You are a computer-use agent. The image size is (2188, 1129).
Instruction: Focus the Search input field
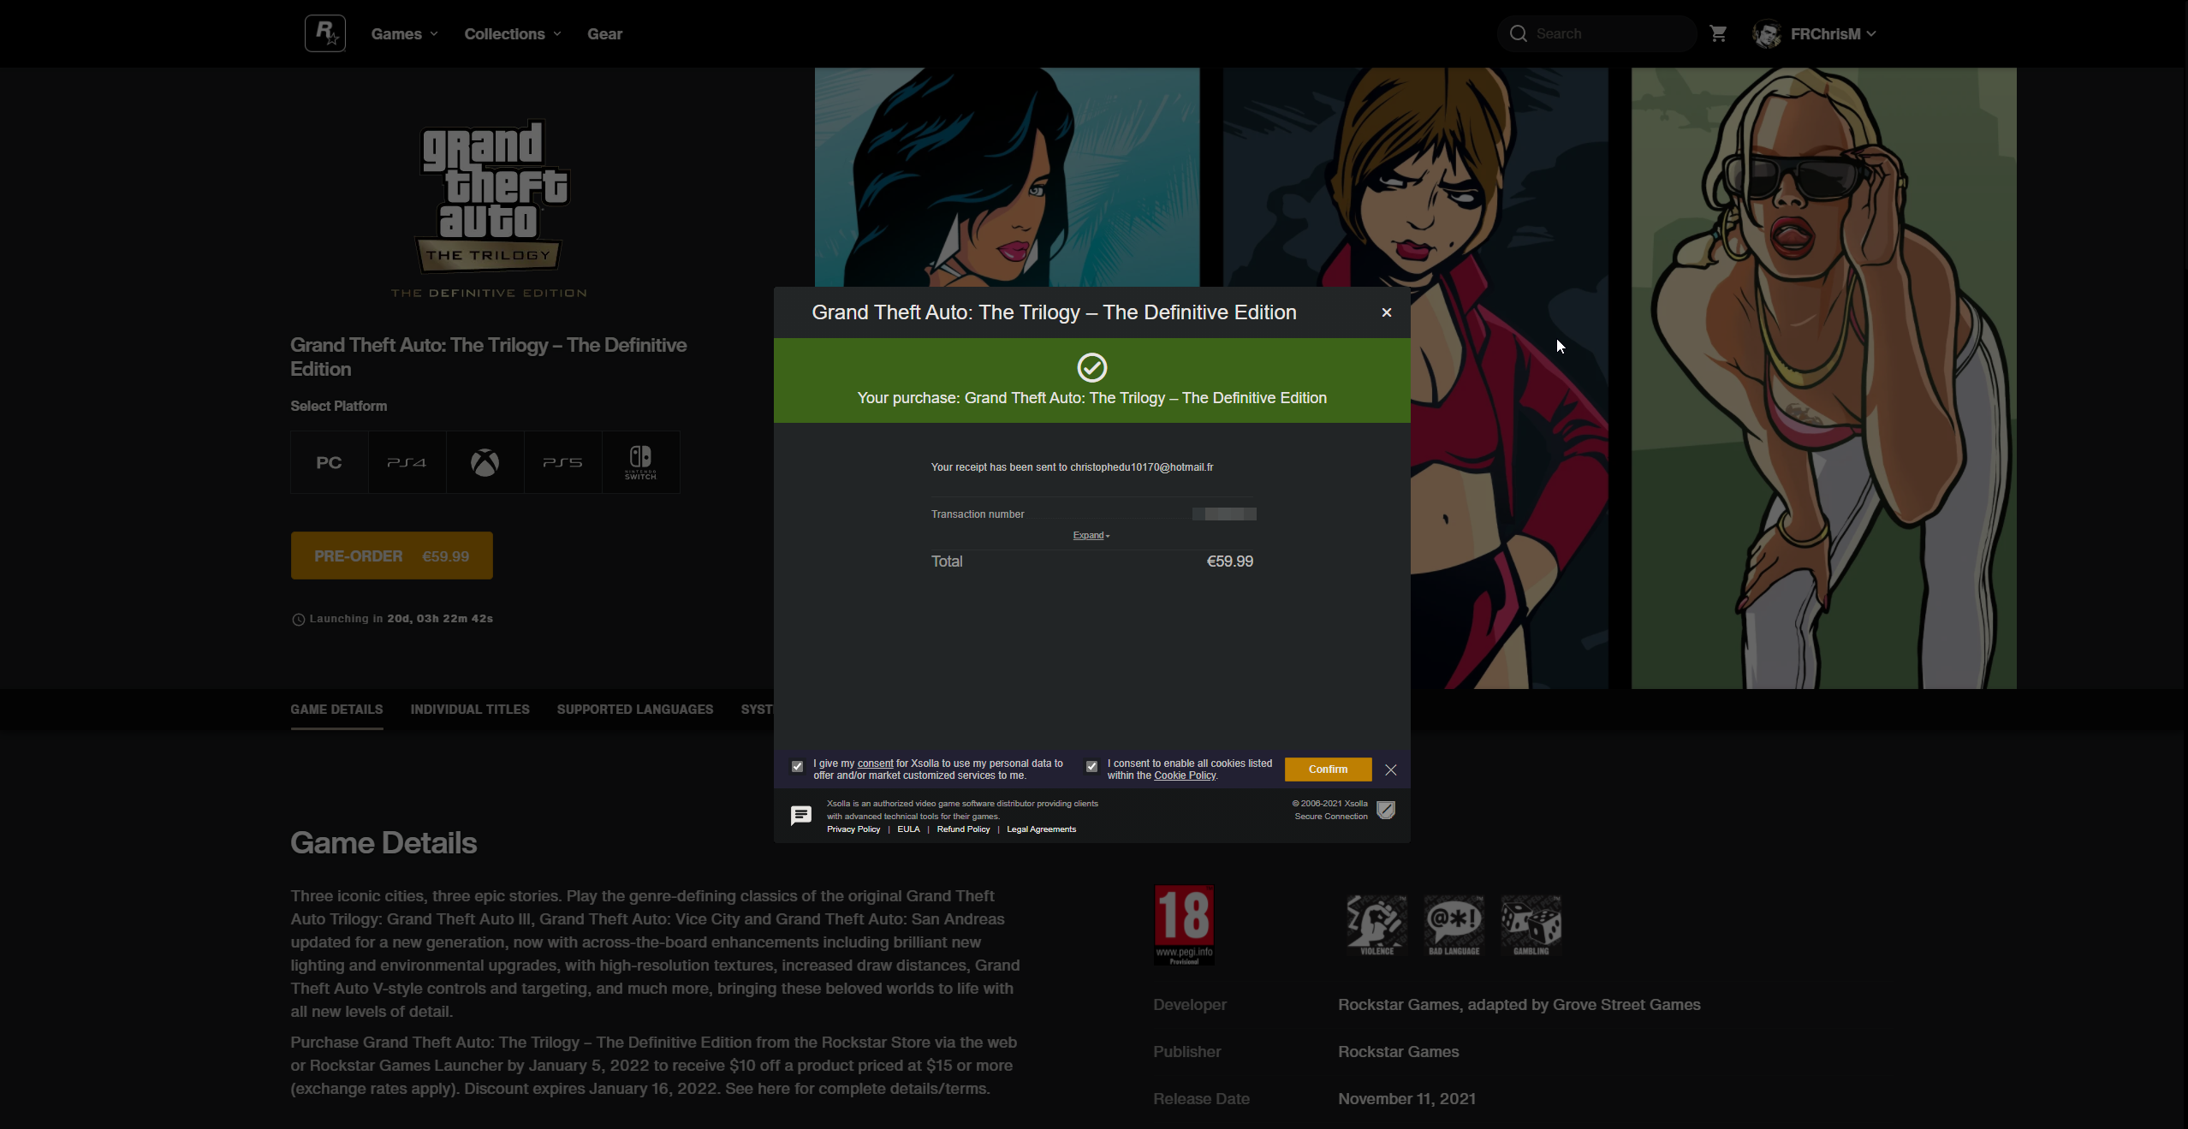point(1596,33)
